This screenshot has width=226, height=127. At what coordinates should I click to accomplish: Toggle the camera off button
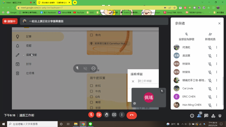[99, 115]
